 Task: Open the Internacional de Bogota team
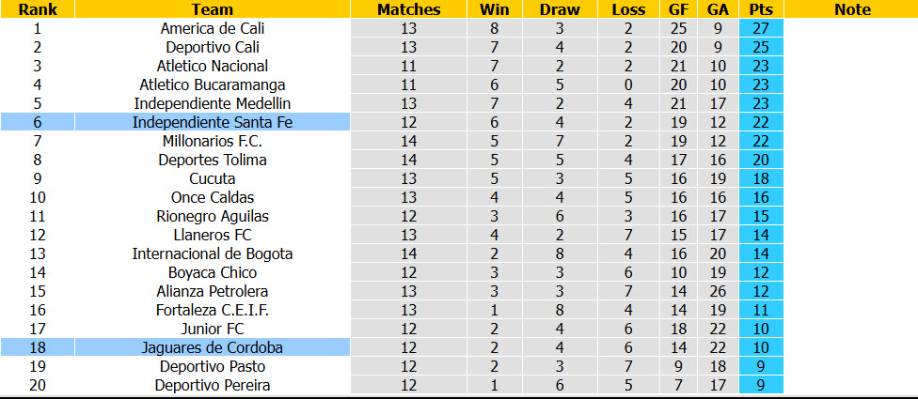pyautogui.click(x=213, y=253)
